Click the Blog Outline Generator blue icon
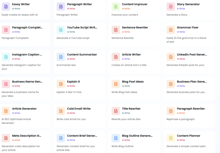This screenshot has width=220, height=153. pyautogui.click(x=116, y=138)
